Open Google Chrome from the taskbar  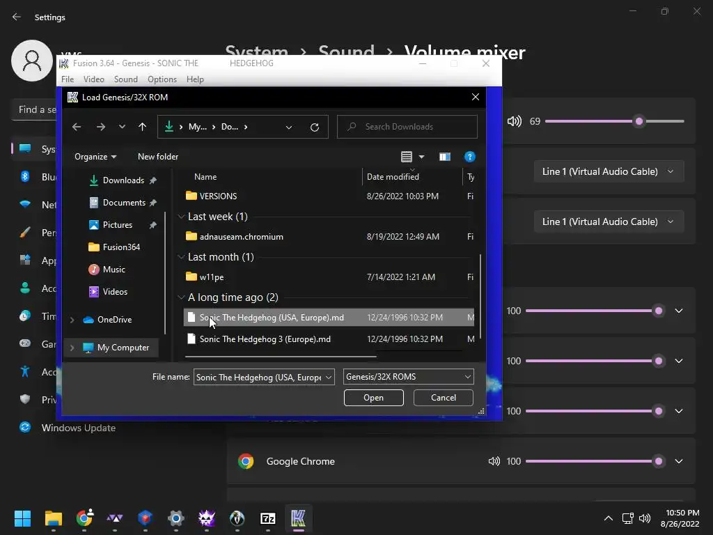(x=84, y=518)
